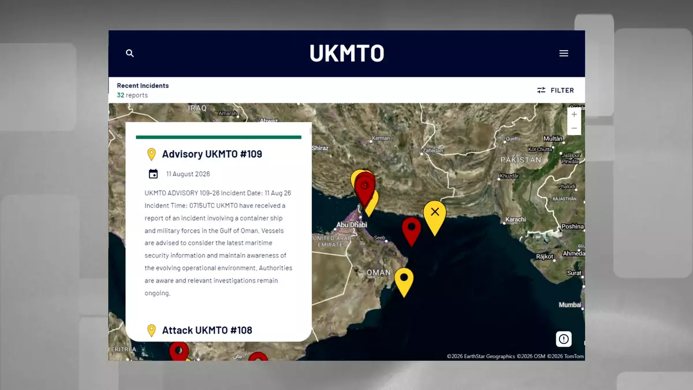Click the 'Abu Dhabi' map label
This screenshot has width=693, height=390.
click(x=352, y=225)
